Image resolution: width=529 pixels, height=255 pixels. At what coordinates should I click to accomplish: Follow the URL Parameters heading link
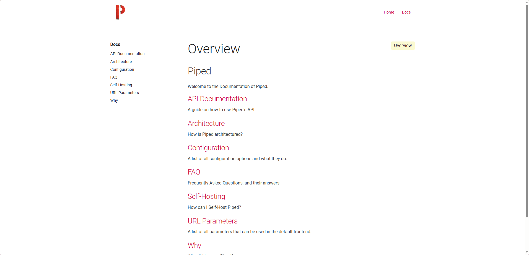tap(212, 221)
